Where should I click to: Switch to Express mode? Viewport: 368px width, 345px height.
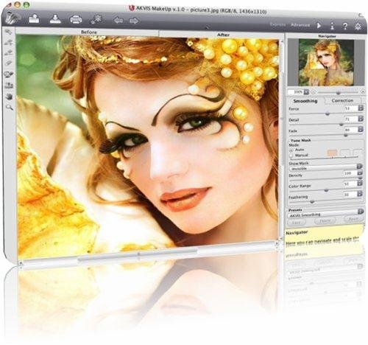pyautogui.click(x=277, y=24)
